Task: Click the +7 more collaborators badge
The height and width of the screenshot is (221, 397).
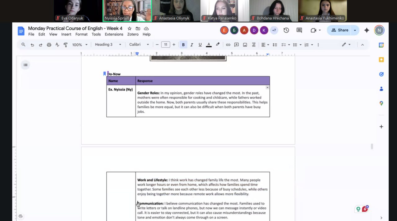Action: click(274, 30)
